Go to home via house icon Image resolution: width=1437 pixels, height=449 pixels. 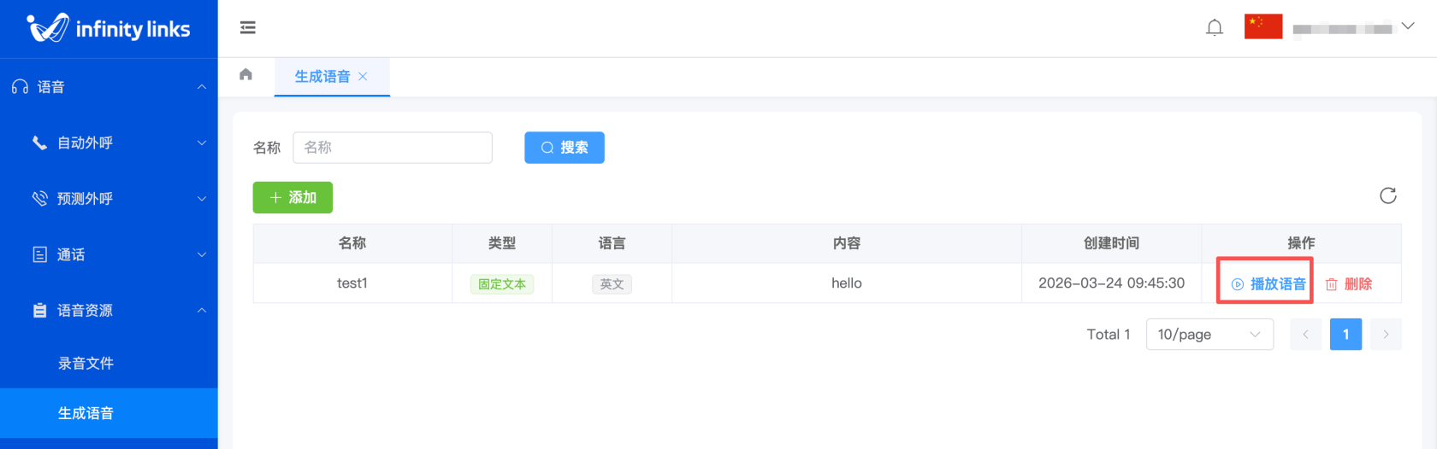[246, 75]
